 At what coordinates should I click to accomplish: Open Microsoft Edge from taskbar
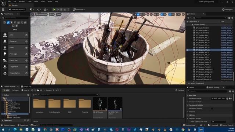coord(15,129)
